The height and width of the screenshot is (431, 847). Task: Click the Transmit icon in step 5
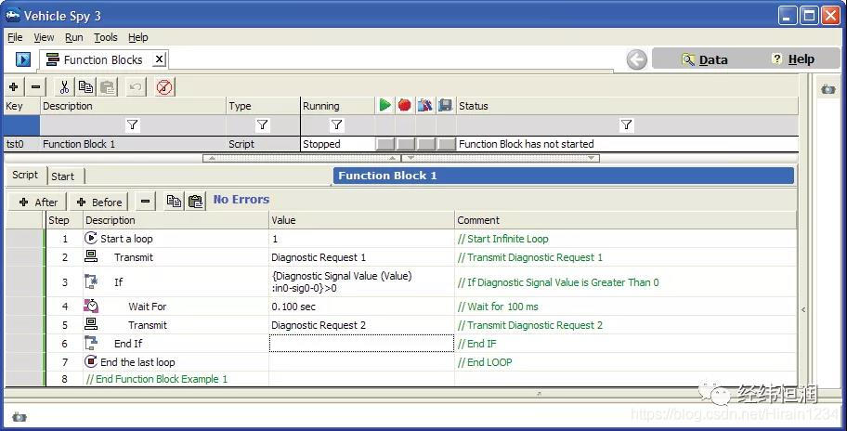(91, 324)
